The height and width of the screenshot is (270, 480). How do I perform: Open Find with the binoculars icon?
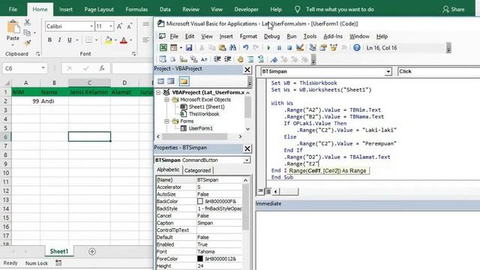click(232, 48)
